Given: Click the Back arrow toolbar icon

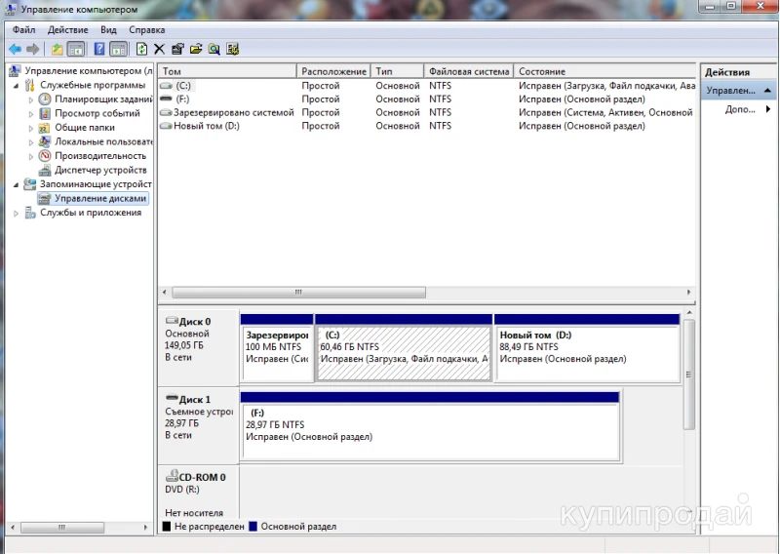Looking at the screenshot, I should click(x=15, y=49).
